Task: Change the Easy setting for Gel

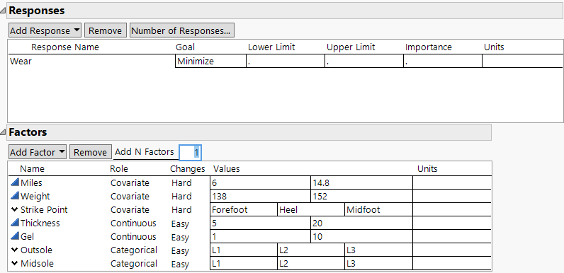Action: coord(180,237)
